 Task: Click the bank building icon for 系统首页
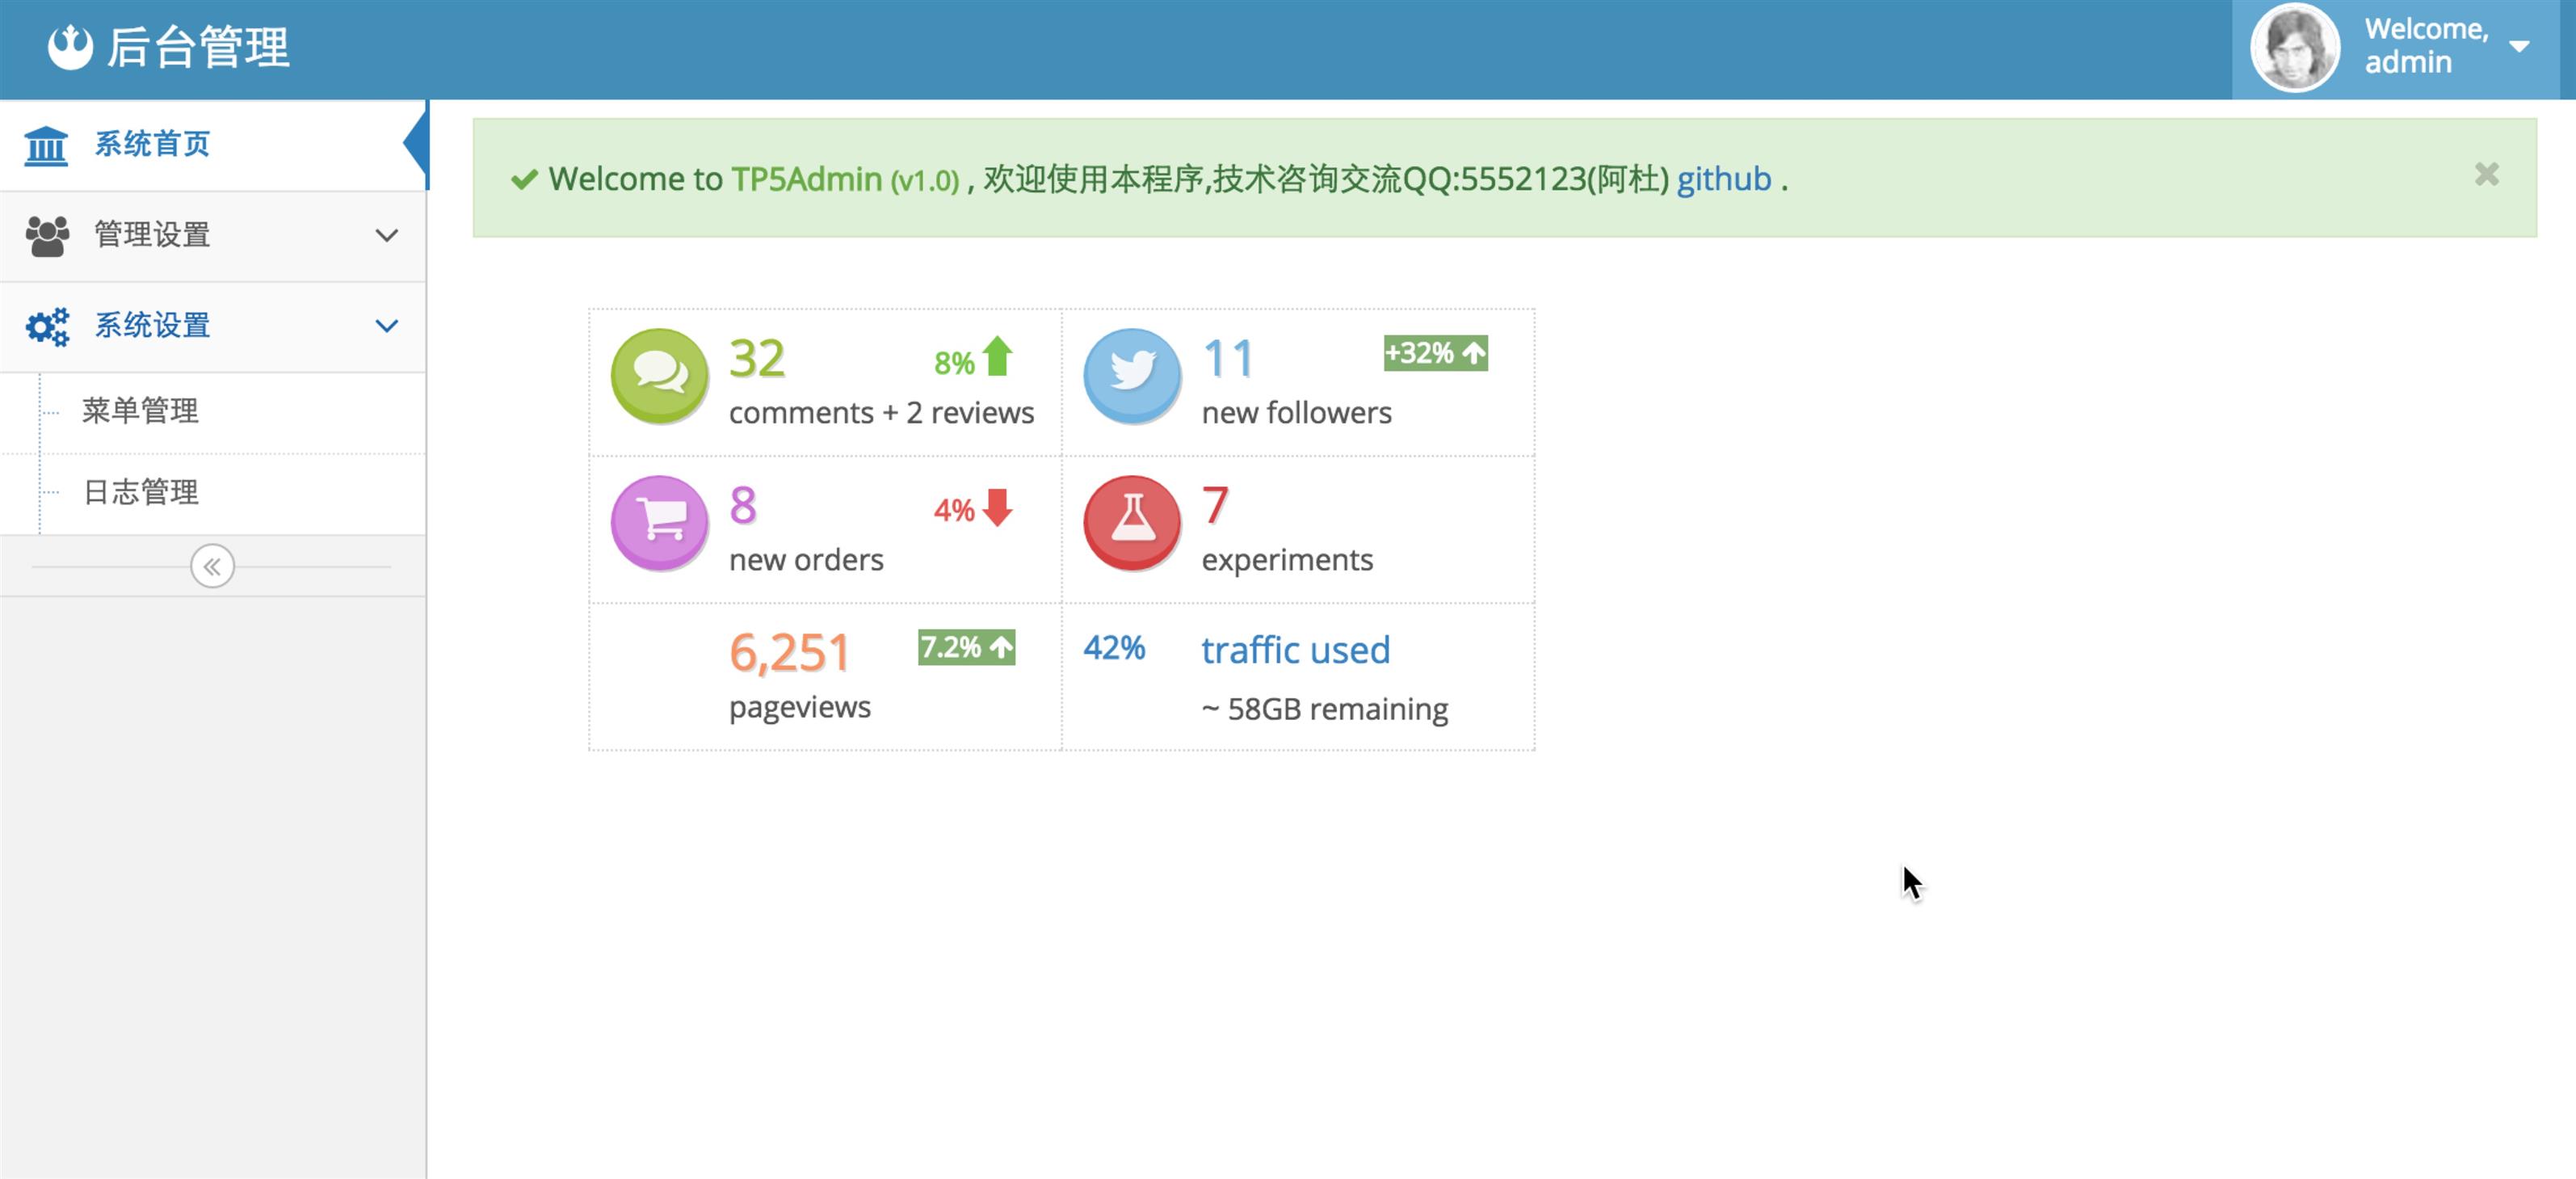(x=46, y=146)
